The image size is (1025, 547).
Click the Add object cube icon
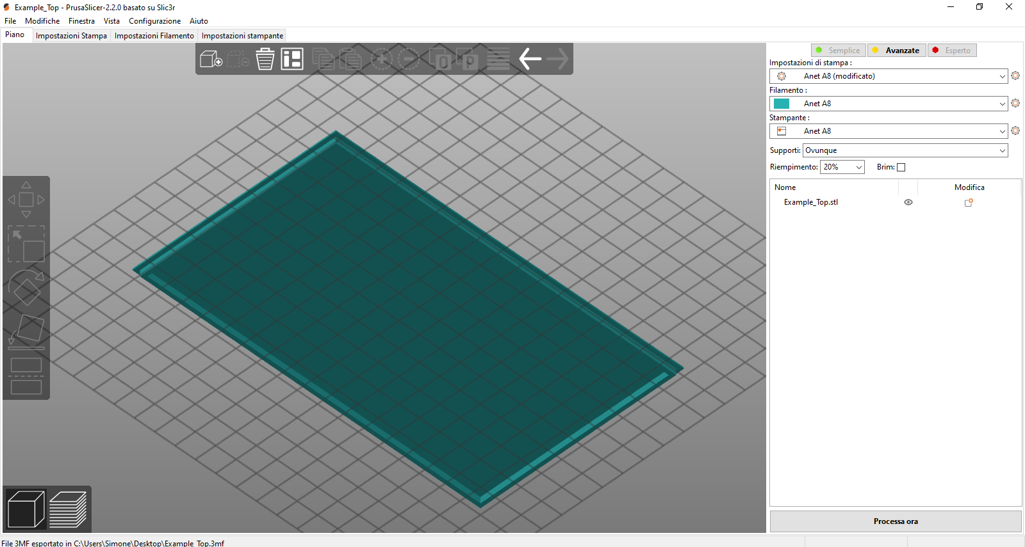(x=211, y=59)
